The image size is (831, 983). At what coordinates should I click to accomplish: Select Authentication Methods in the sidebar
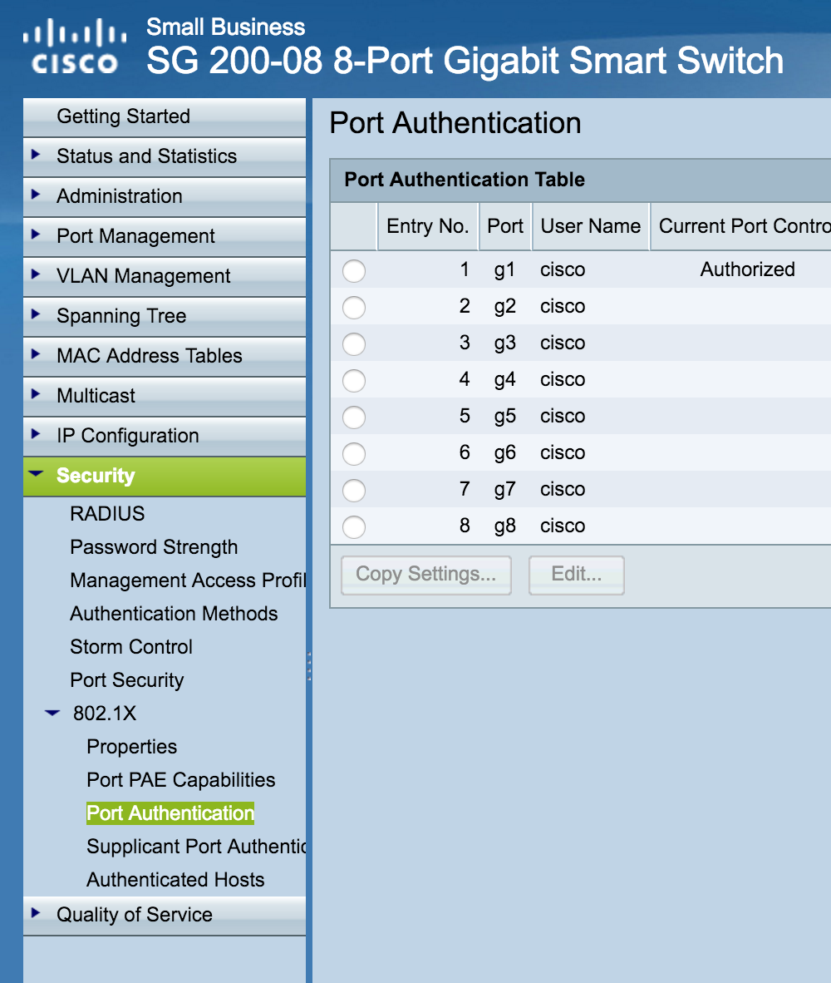tap(174, 614)
